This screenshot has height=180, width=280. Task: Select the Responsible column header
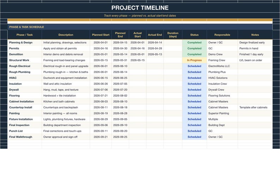[222, 35]
